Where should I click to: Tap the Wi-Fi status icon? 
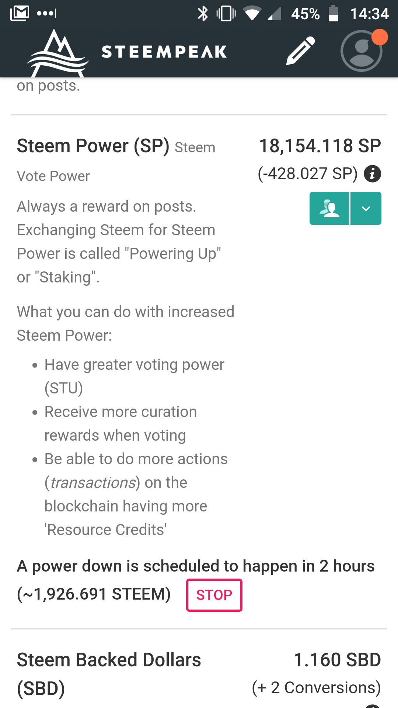click(252, 14)
